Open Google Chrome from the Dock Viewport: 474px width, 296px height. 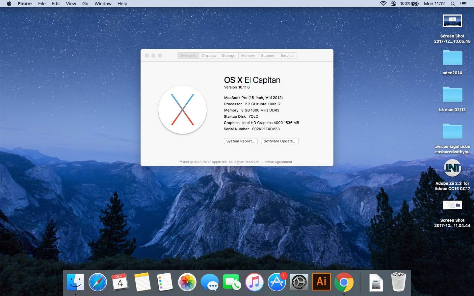344,282
